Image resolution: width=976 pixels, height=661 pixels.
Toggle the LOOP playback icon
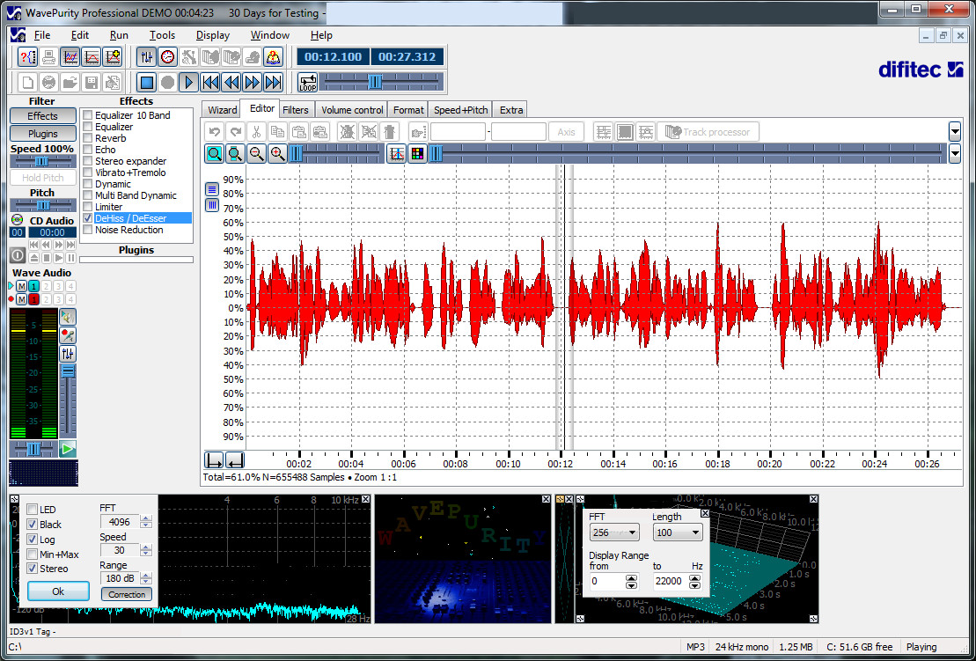click(307, 82)
